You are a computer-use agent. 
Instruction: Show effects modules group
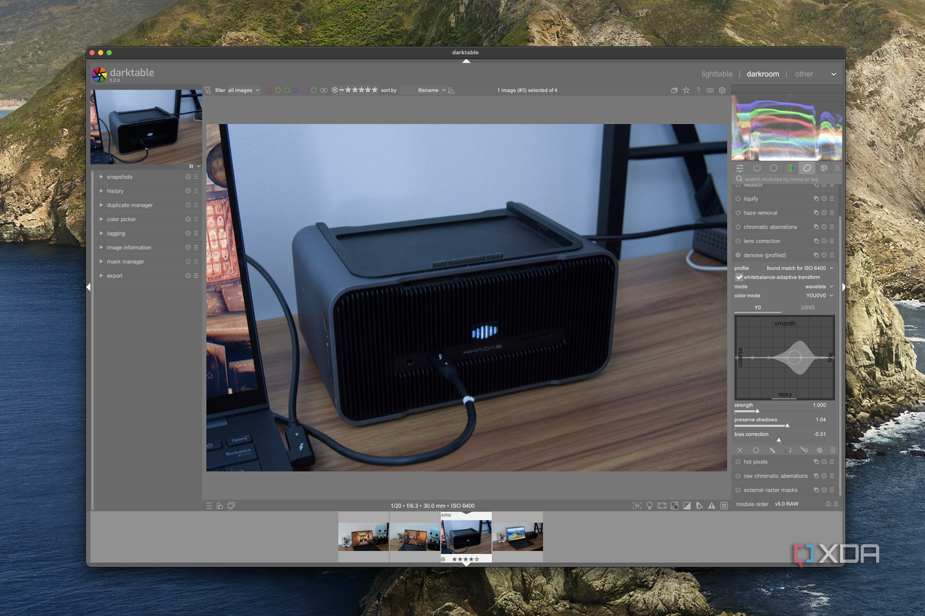click(824, 168)
